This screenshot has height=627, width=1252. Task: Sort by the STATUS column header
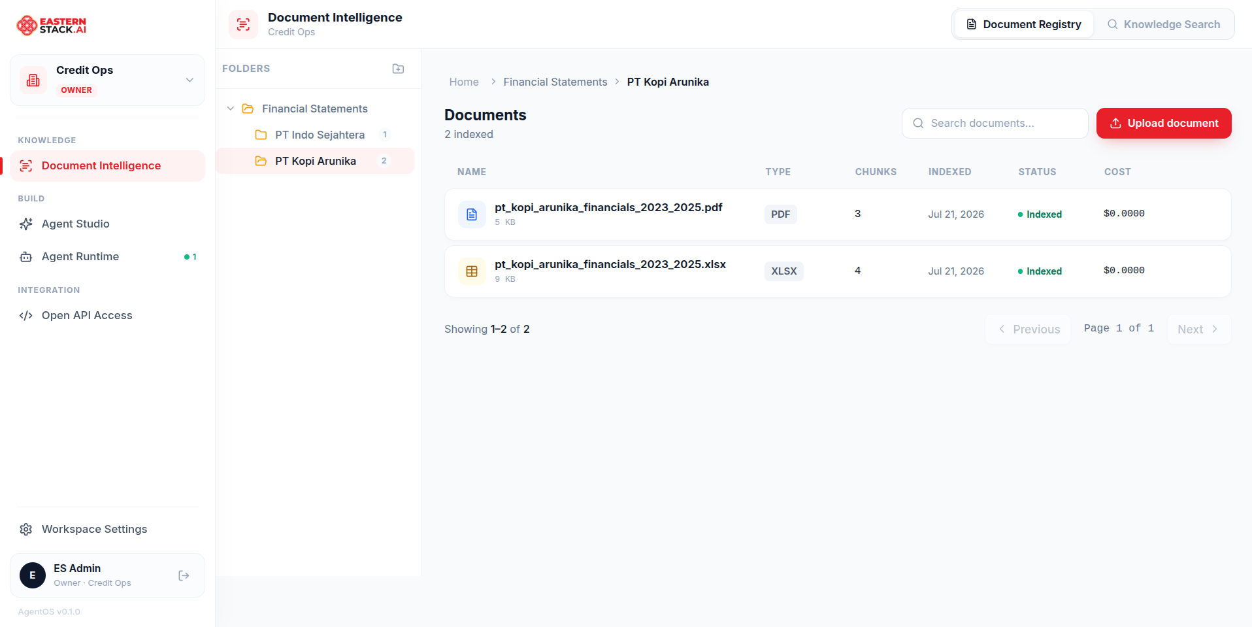click(x=1037, y=172)
